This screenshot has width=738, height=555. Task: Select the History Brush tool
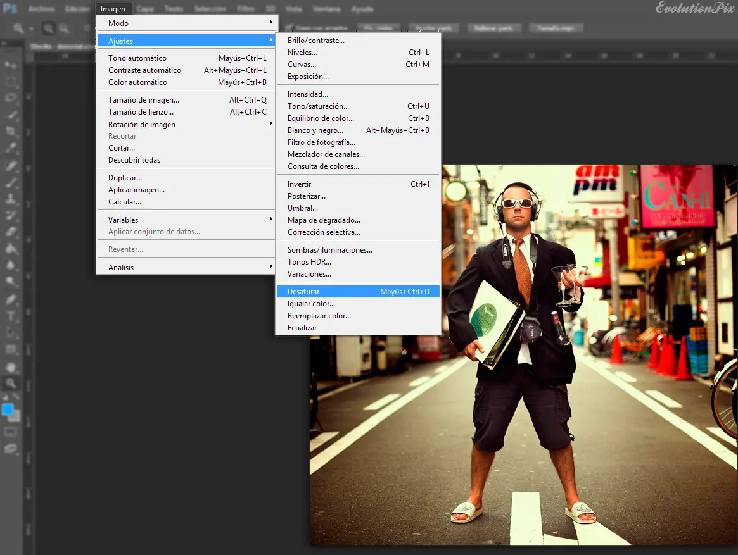click(x=11, y=215)
